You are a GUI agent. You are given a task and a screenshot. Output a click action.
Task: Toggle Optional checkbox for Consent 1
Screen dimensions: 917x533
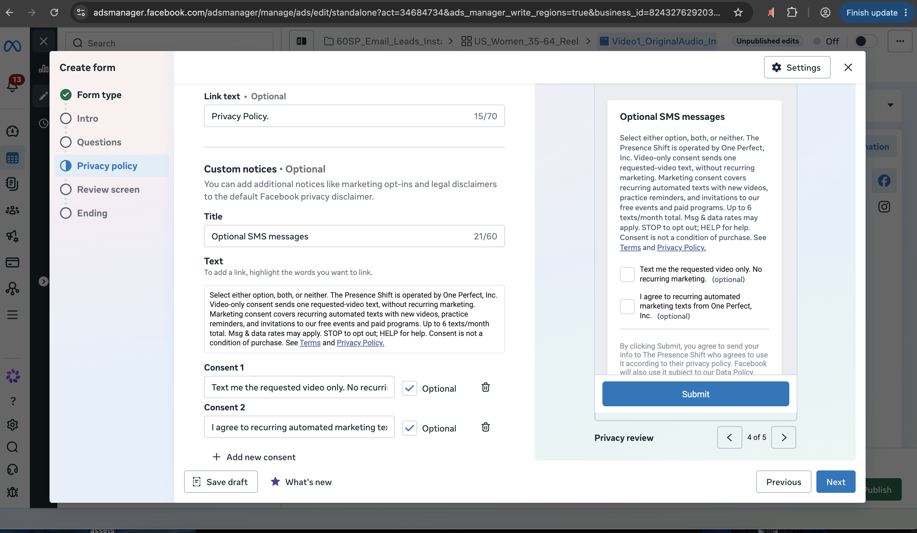click(x=409, y=388)
